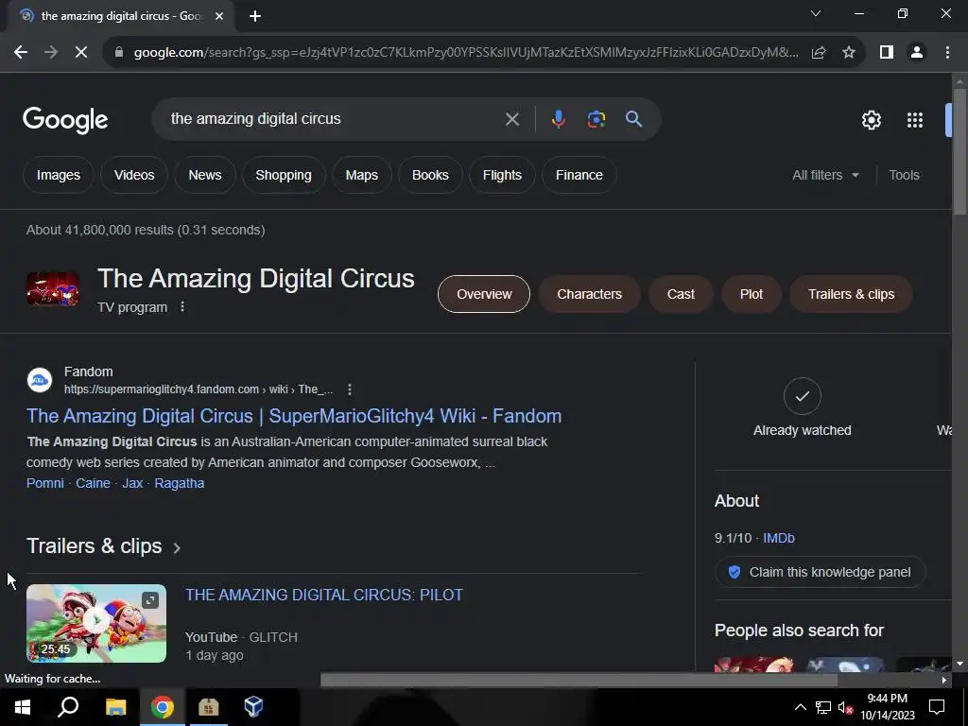Viewport: 968px width, 726px height.
Task: Switch to Trailers & clips chip
Action: pyautogui.click(x=851, y=294)
